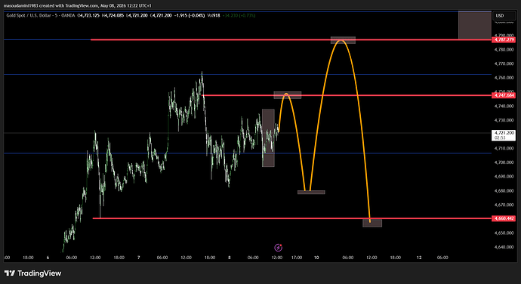Viewport: 521px width, 284px height.
Task: Click the 4,690.000 price scale label
Action: coord(504,177)
